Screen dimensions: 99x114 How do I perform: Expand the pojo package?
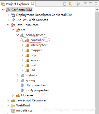(x=22, y=55)
